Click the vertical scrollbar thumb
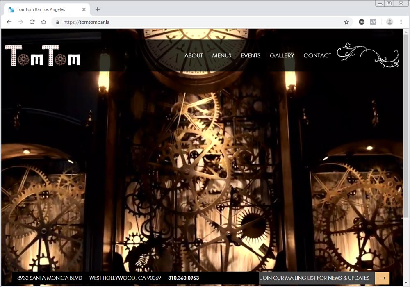This screenshot has width=410, height=287. tap(406, 125)
